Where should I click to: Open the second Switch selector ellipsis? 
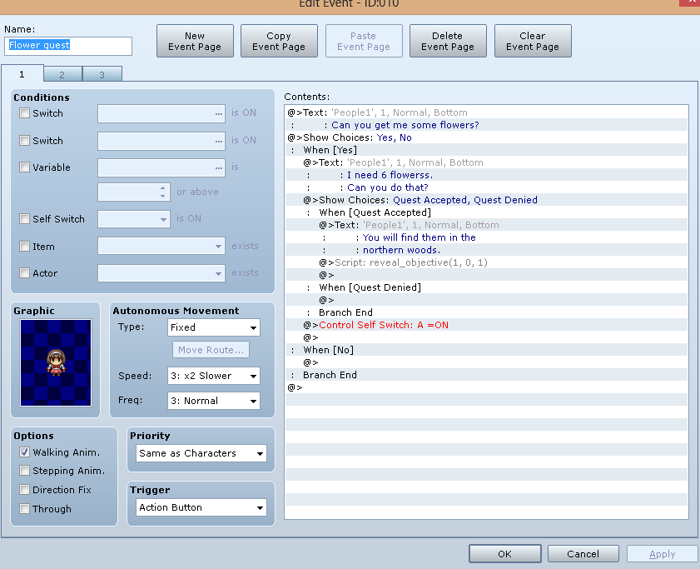coord(218,141)
